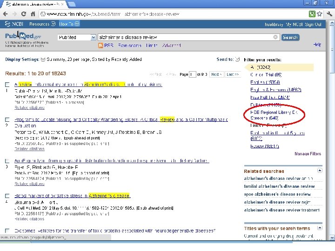The image size is (335, 251).
Task: Open Manage Filters
Action: [x=308, y=154]
